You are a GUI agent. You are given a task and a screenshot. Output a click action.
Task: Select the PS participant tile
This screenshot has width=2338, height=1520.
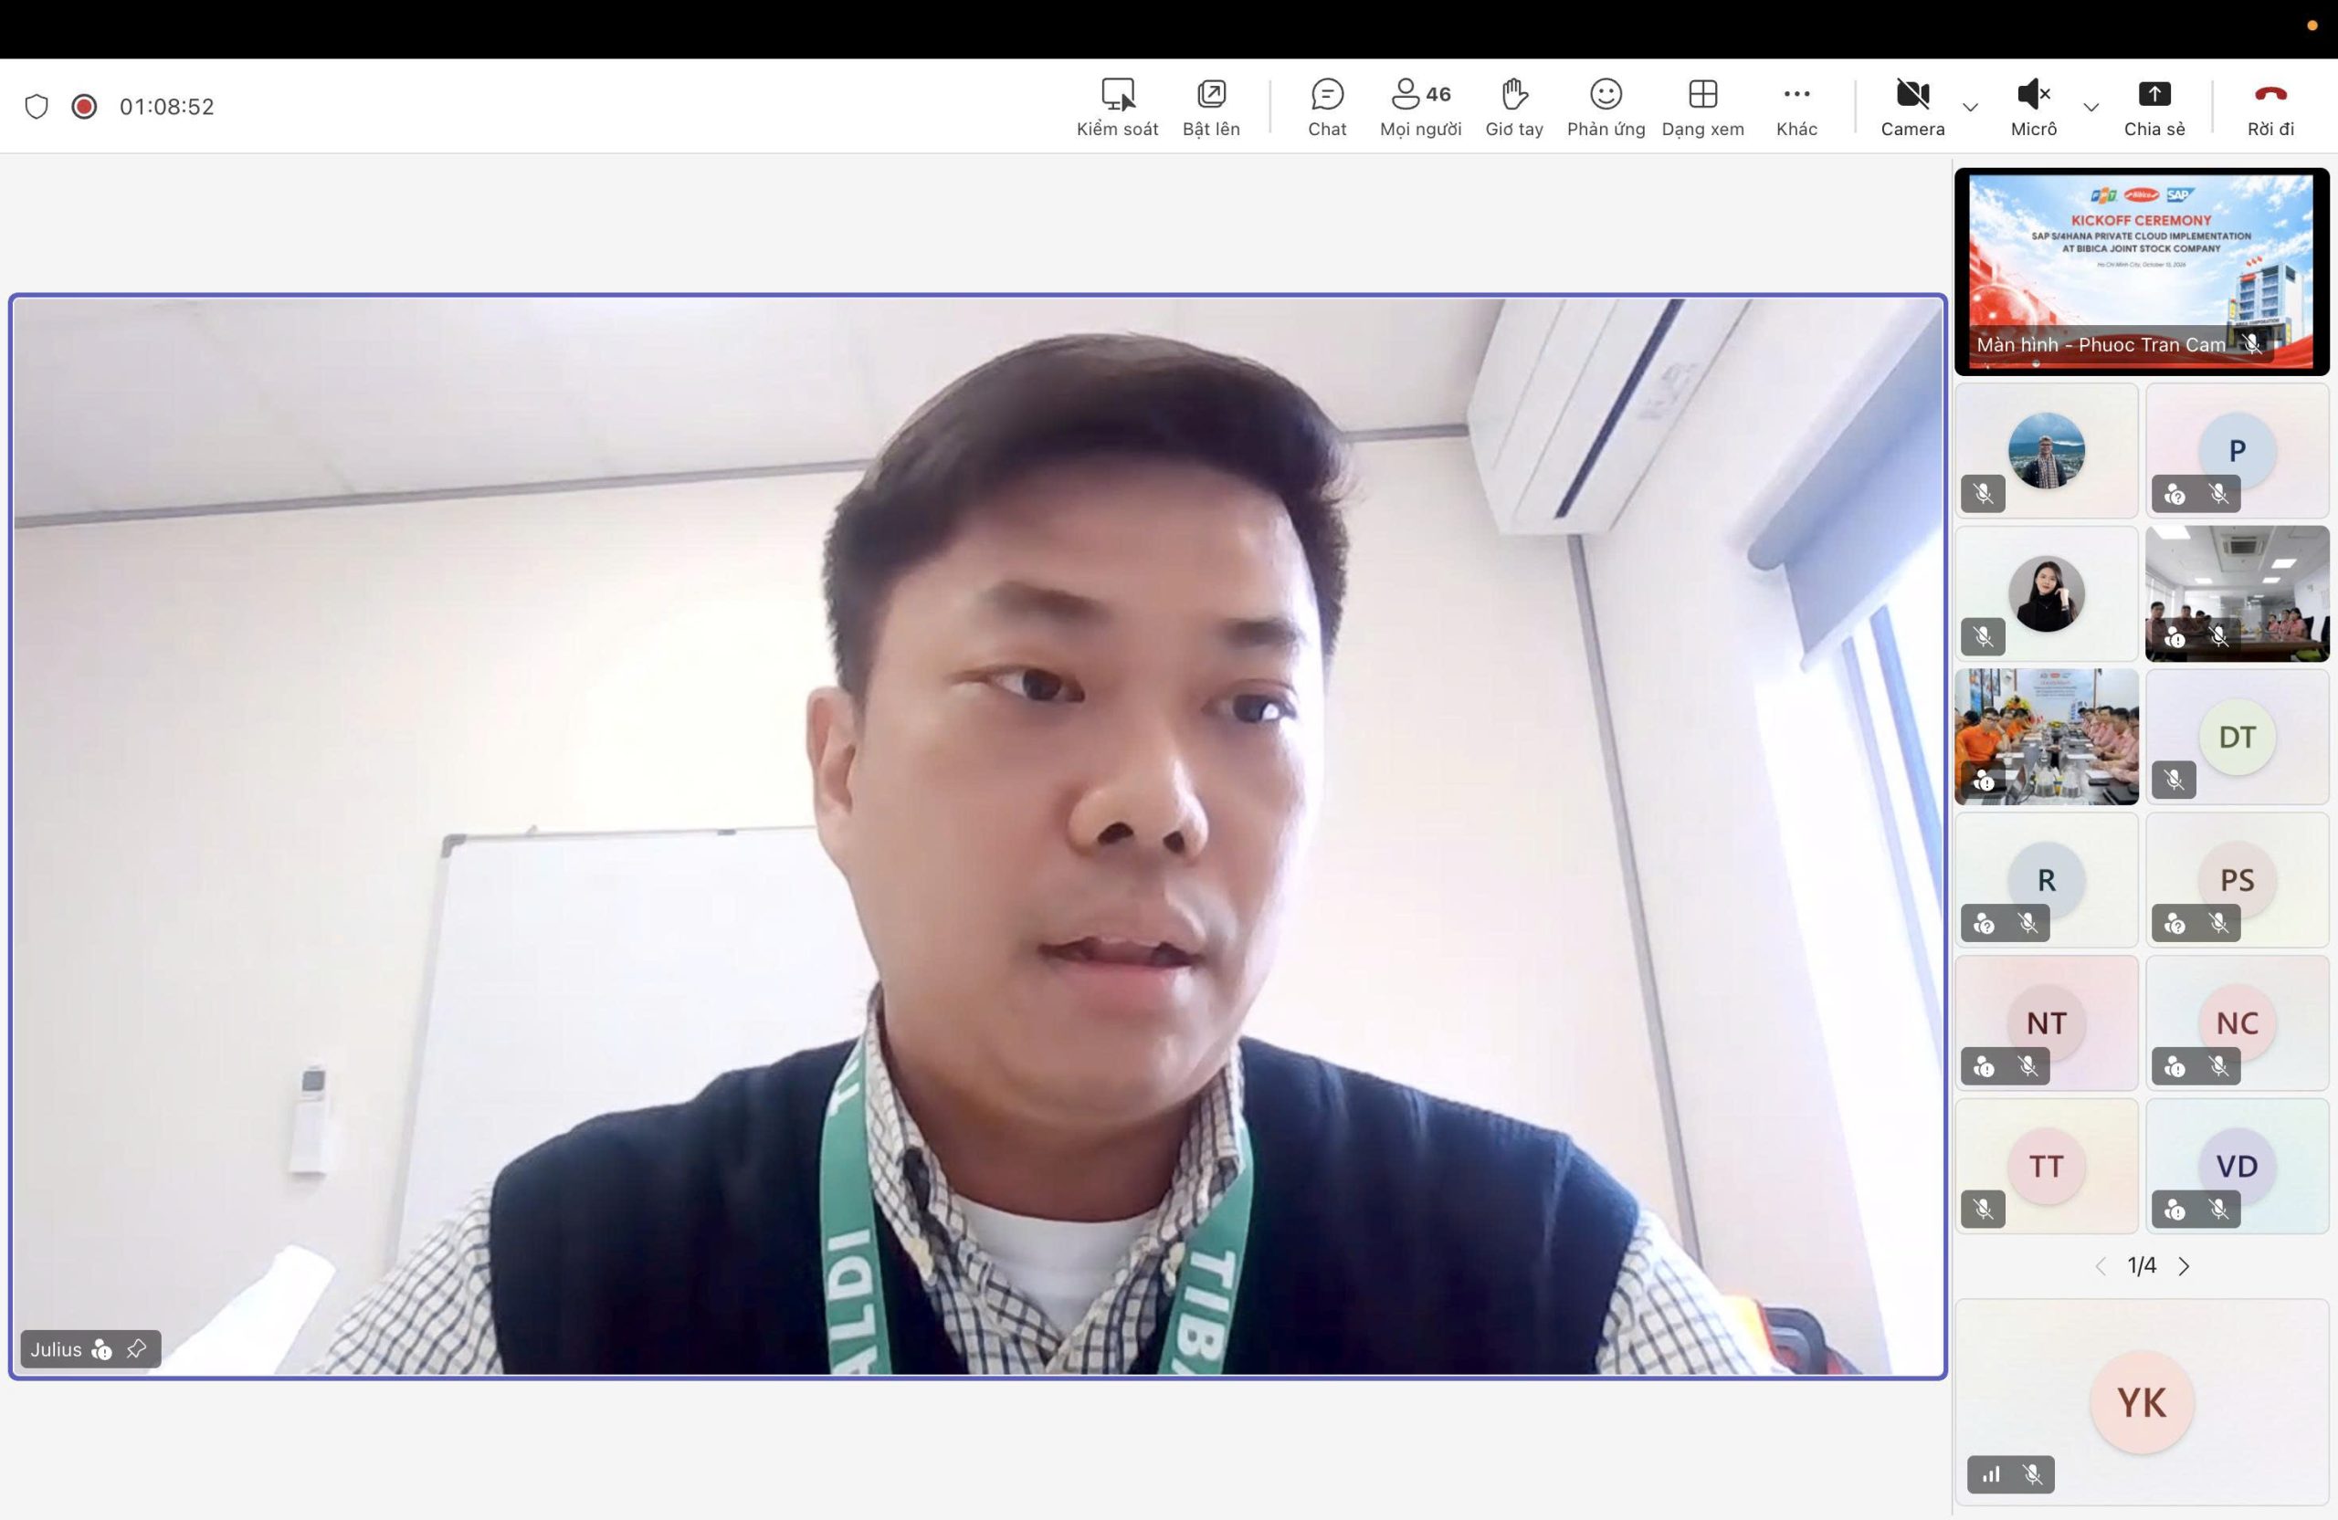tap(2237, 880)
